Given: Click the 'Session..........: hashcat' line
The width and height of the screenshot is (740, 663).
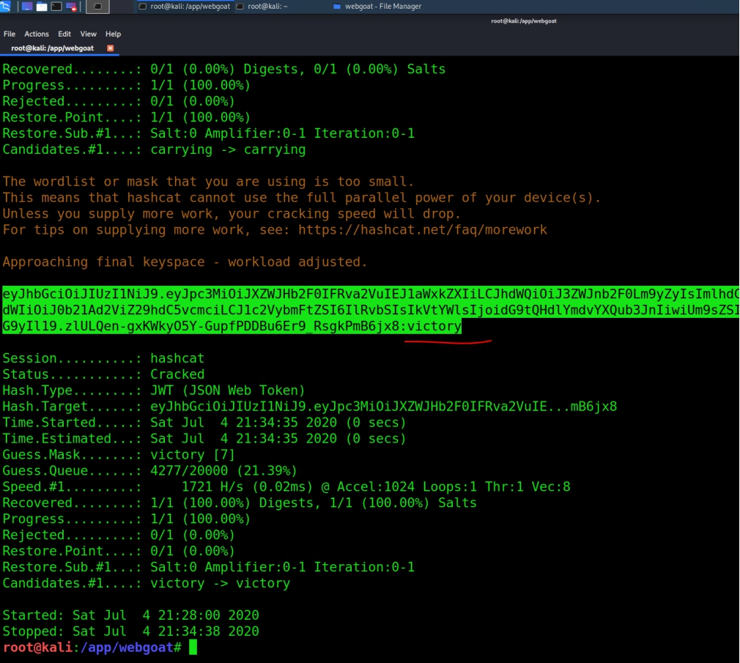Looking at the screenshot, I should click(x=103, y=358).
